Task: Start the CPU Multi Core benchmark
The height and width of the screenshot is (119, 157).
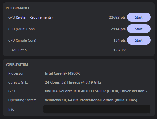Action: pyautogui.click(x=139, y=29)
